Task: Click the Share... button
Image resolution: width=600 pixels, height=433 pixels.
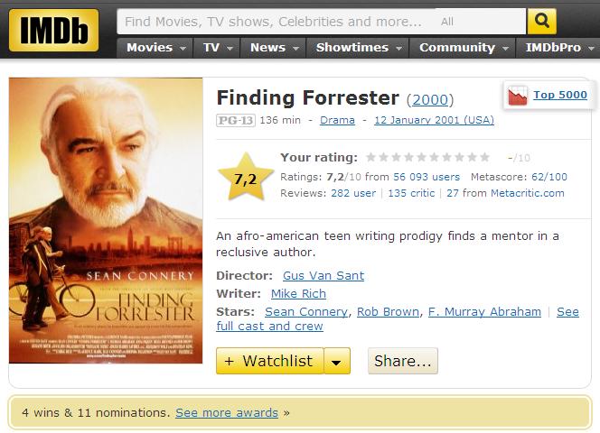Action: (x=403, y=361)
